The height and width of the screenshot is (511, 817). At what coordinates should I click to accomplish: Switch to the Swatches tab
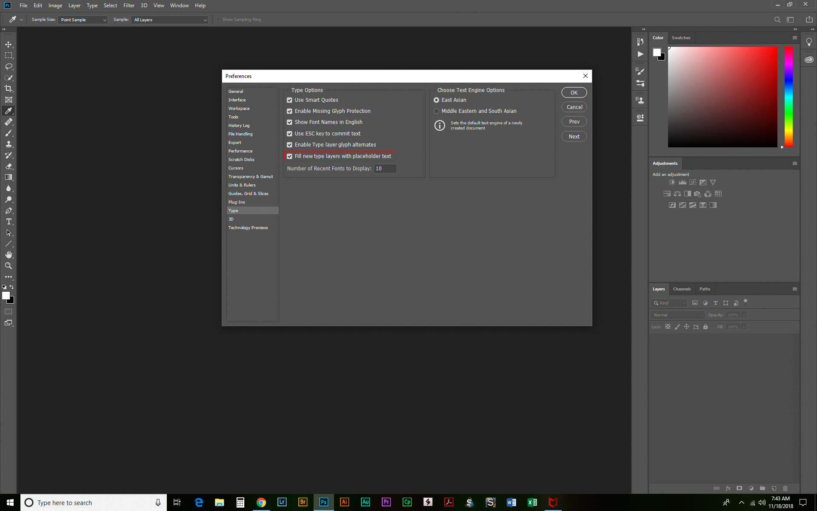tap(681, 37)
